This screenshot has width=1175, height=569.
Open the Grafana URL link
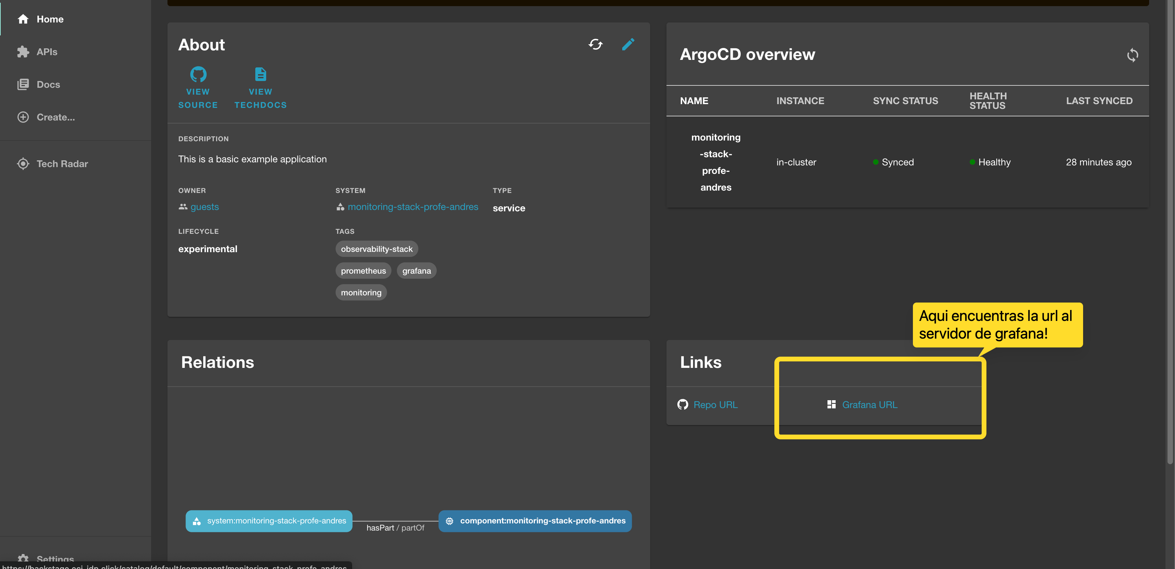click(x=869, y=404)
